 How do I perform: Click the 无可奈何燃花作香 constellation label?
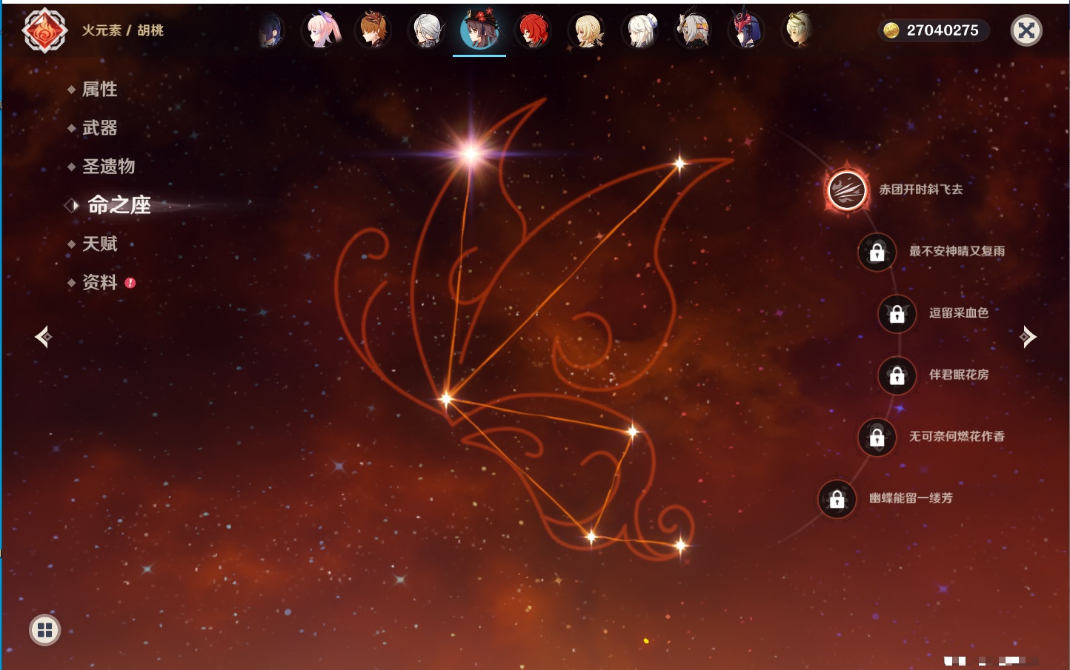click(x=957, y=436)
